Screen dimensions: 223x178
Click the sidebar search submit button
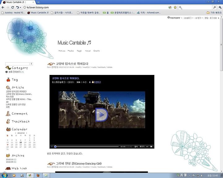click(x=31, y=64)
